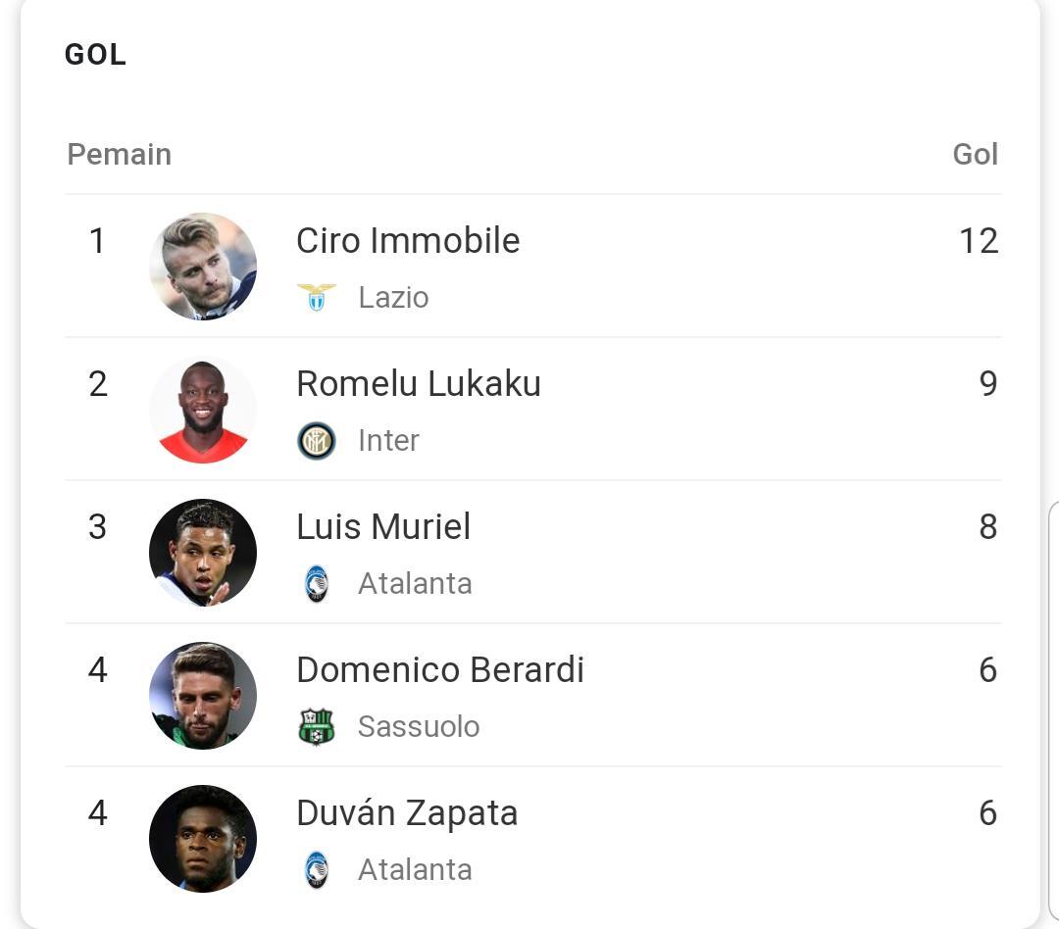Viewport: 1059px width, 929px height.
Task: Click the Lazio team label
Action: (393, 297)
